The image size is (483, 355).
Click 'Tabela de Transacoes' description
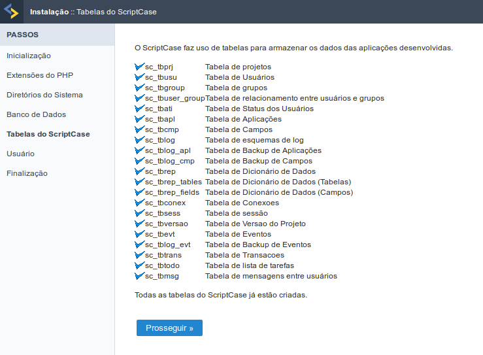(x=244, y=255)
